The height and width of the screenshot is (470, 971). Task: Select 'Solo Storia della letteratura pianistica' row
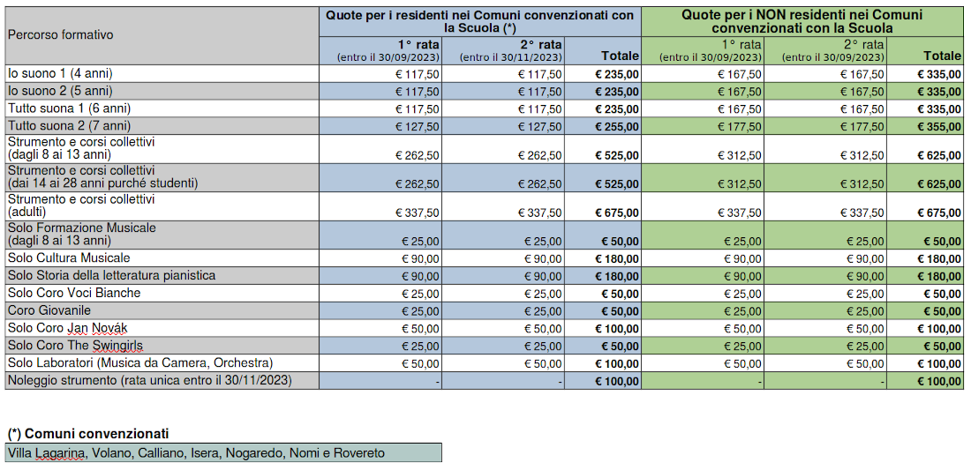pyautogui.click(x=111, y=276)
